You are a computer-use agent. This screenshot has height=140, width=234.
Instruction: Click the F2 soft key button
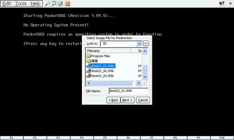[x=35, y=138]
